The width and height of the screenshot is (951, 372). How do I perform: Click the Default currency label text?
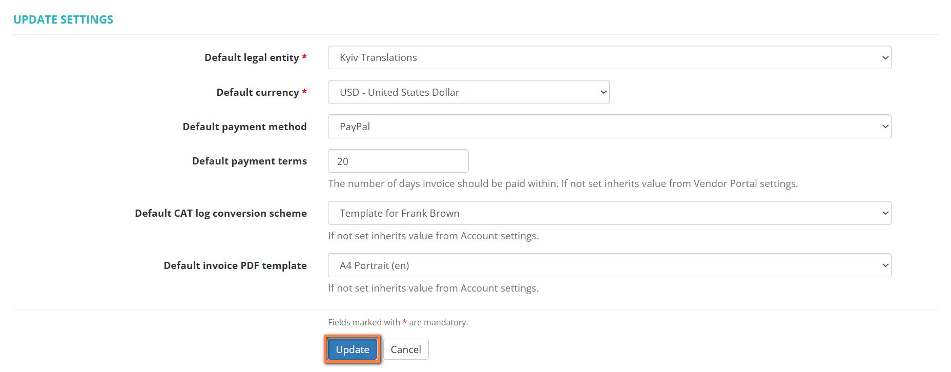tap(257, 93)
